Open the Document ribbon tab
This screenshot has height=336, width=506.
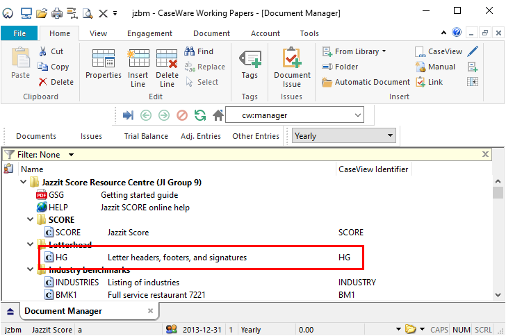[x=211, y=33]
